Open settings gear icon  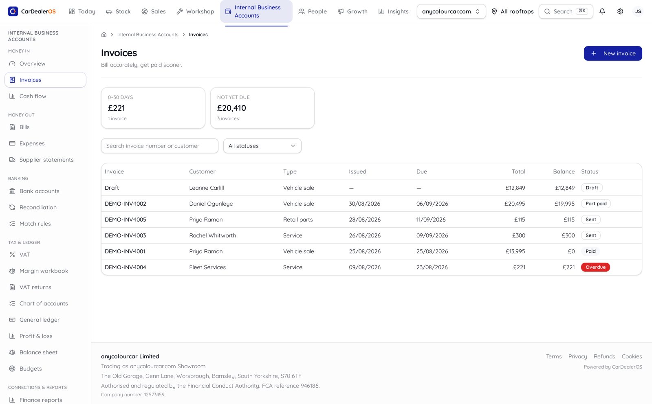click(x=620, y=11)
